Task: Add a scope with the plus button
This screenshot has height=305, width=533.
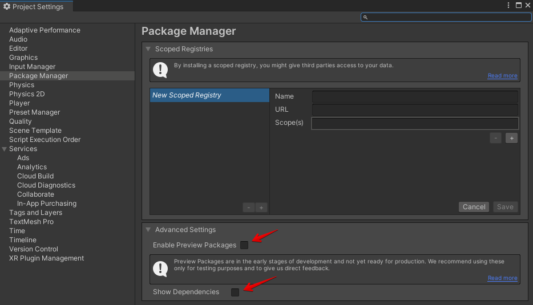Action: click(x=511, y=138)
